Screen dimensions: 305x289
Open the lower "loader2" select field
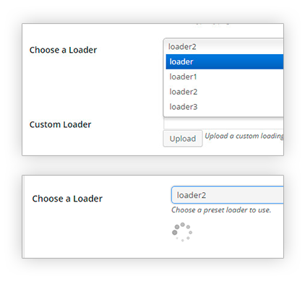[x=228, y=195]
